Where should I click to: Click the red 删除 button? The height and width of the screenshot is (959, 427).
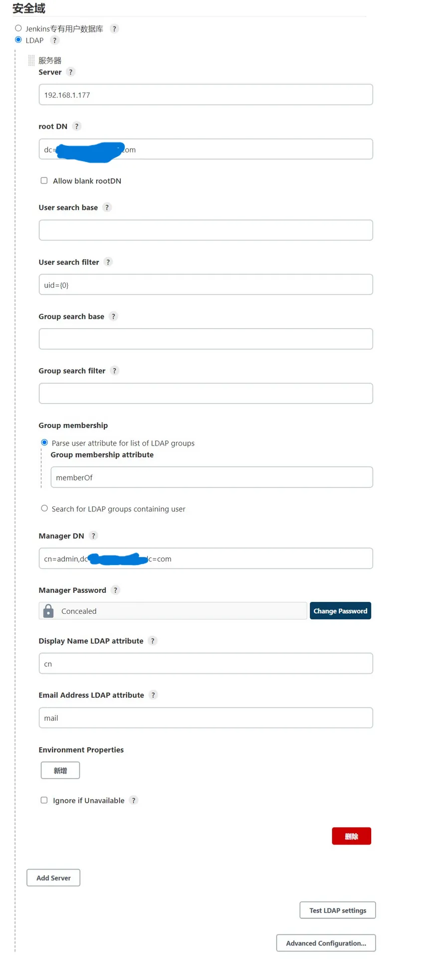click(351, 836)
